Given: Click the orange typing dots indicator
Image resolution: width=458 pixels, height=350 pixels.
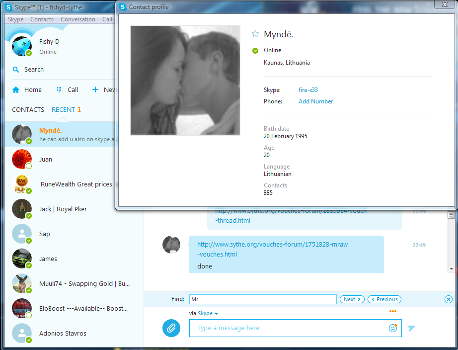Looking at the screenshot, I should point(393,311).
